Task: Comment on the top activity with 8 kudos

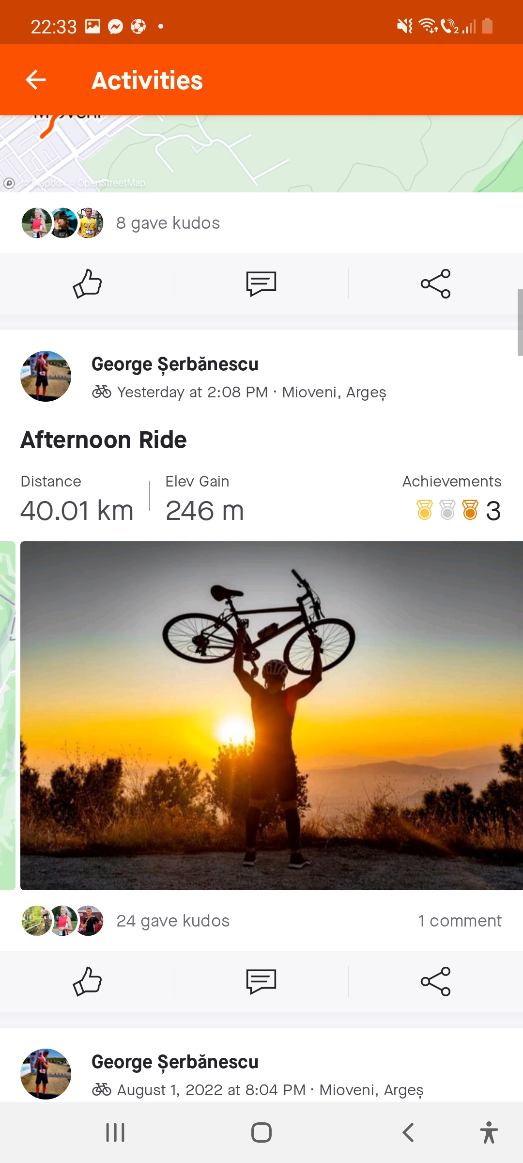Action: [x=261, y=284]
